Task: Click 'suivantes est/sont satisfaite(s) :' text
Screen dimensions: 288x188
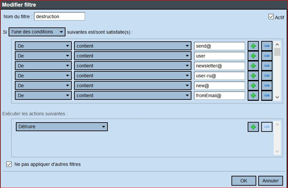Action: coord(100,32)
